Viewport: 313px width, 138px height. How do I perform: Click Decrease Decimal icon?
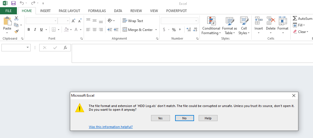195,30
